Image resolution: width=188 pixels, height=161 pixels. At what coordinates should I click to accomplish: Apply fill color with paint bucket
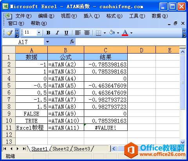click(x=112, y=32)
